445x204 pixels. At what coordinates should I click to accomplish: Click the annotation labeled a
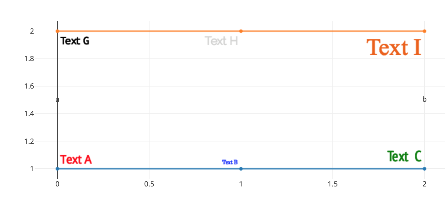pos(57,100)
